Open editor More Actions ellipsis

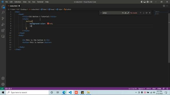[167, 6]
